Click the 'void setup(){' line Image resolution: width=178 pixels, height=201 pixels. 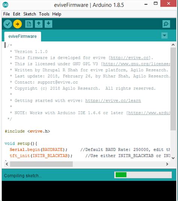click(21, 144)
